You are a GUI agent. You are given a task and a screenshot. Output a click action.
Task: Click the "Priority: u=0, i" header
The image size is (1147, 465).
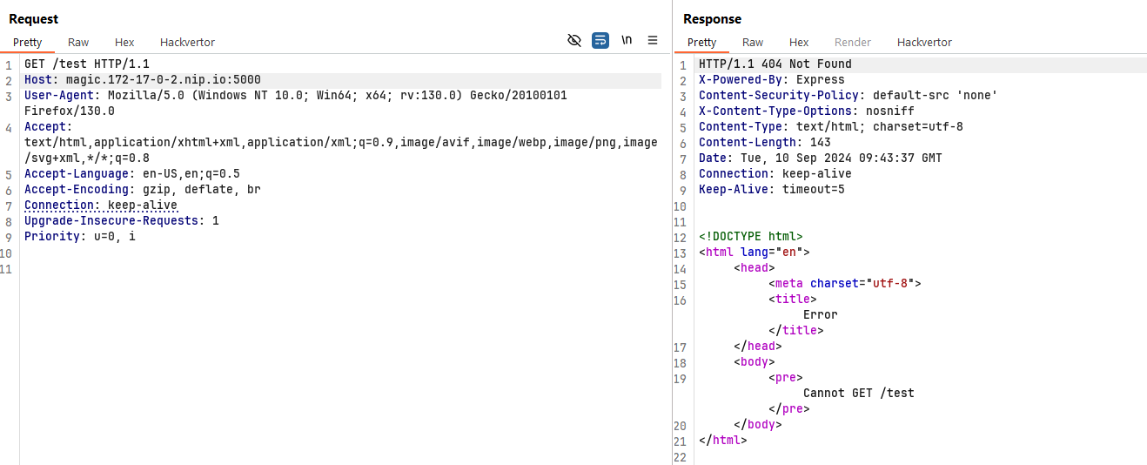(x=80, y=236)
